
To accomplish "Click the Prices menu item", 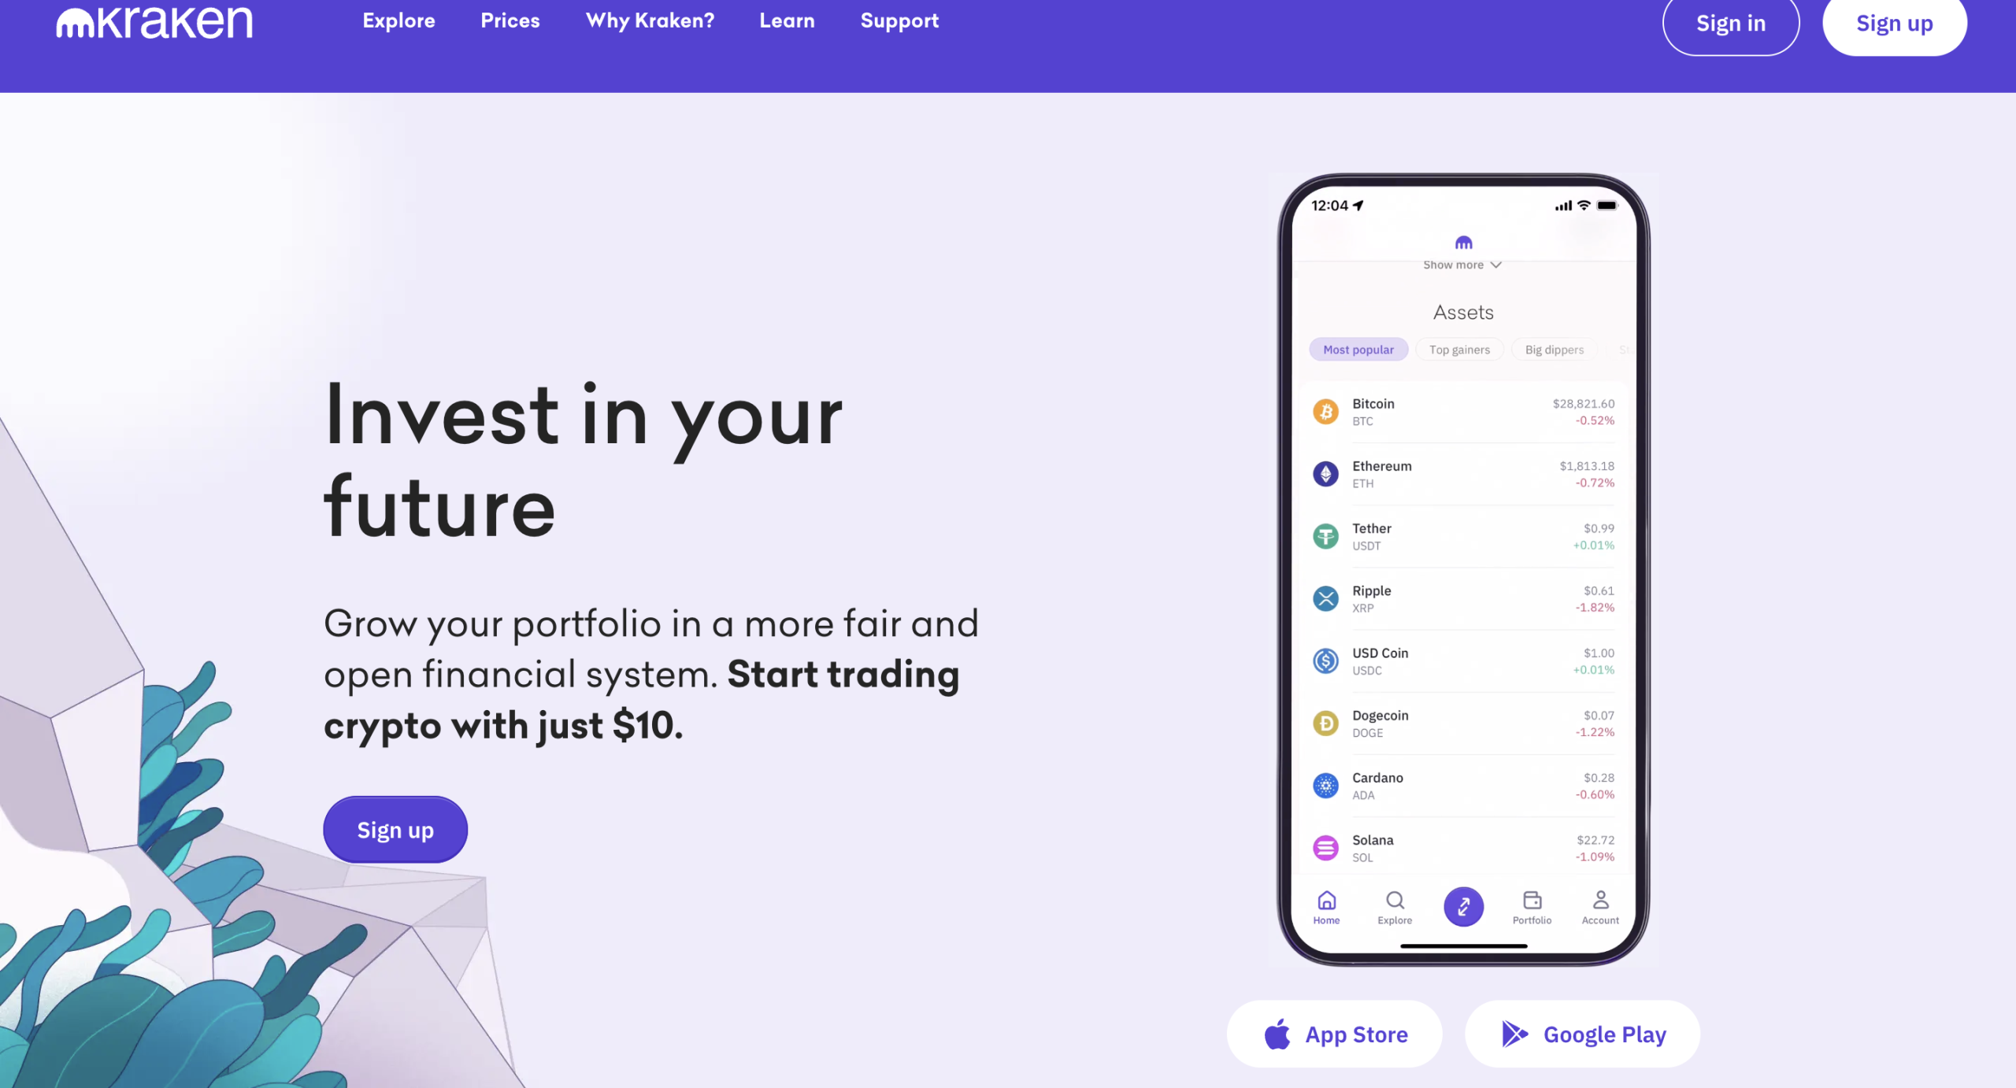I will tap(509, 20).
